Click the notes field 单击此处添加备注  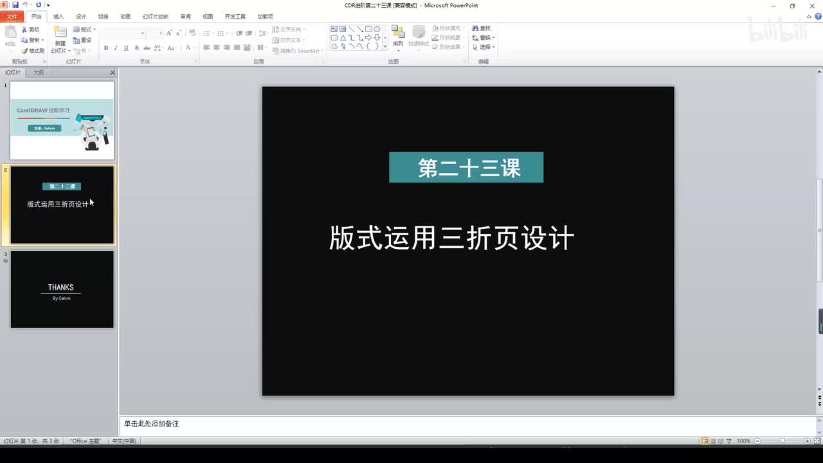(467, 424)
